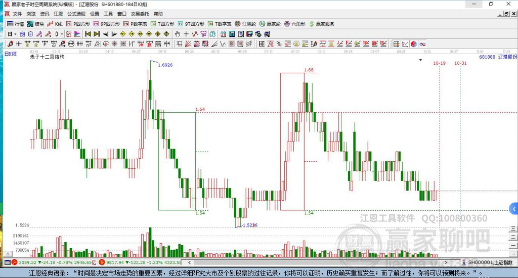
Task: Click the go-to-first-bar icon
Action: (88, 34)
